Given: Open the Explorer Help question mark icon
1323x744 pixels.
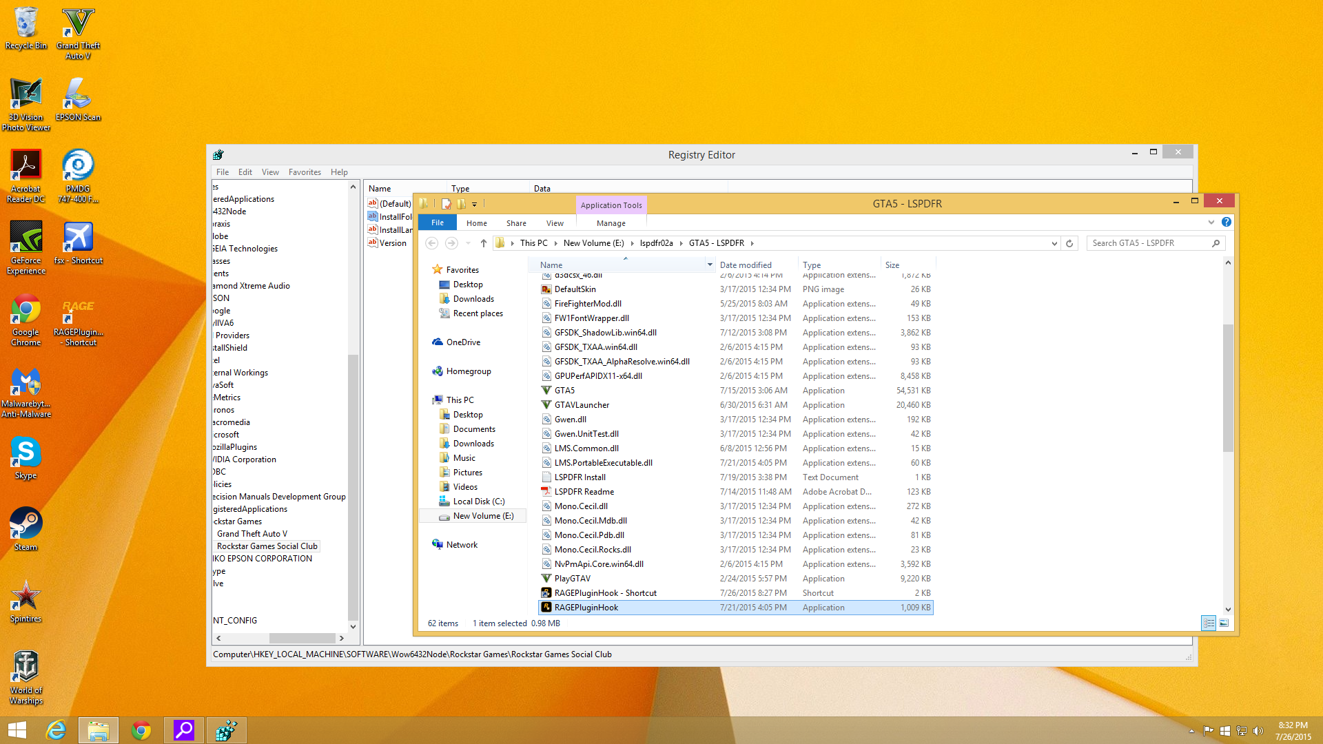Looking at the screenshot, I should coord(1227,222).
